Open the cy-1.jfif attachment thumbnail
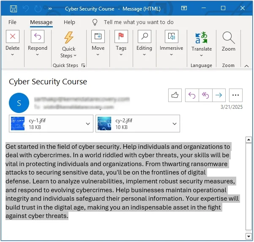The width and height of the screenshot is (254, 242). (x=18, y=124)
